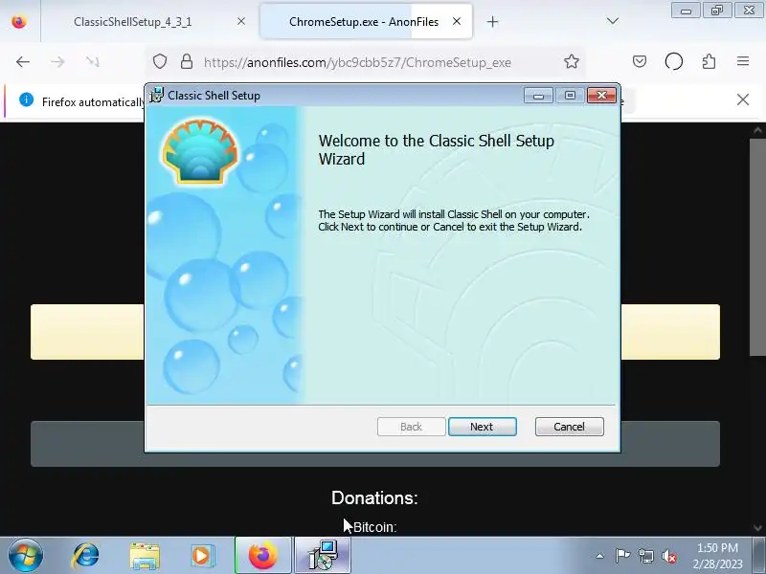Viewport: 766px width, 574px height.
Task: Open Action Center flag icon
Action: 622,556
